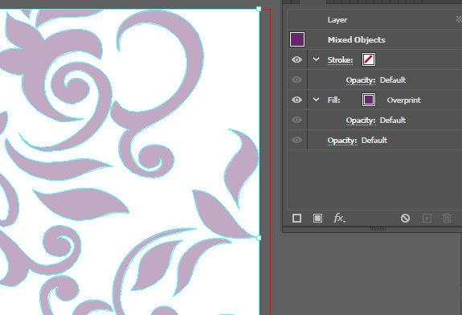Click Opacity link under Stroke

[361, 80]
